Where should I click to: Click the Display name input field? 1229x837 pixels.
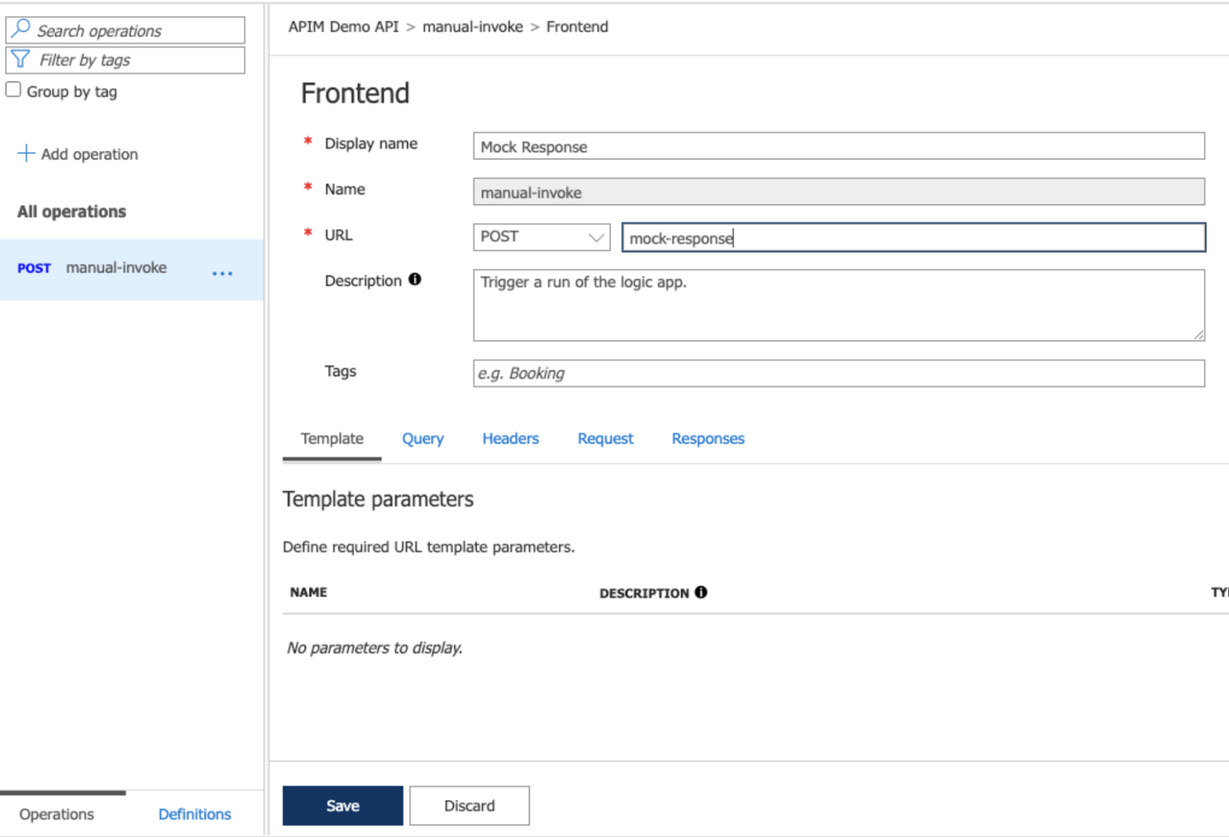pos(838,146)
